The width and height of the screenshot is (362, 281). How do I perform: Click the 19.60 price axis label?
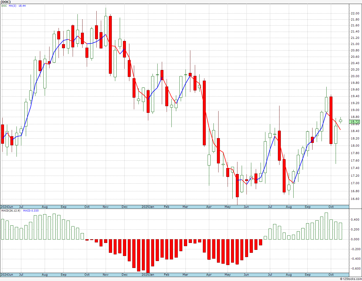pos(355,90)
